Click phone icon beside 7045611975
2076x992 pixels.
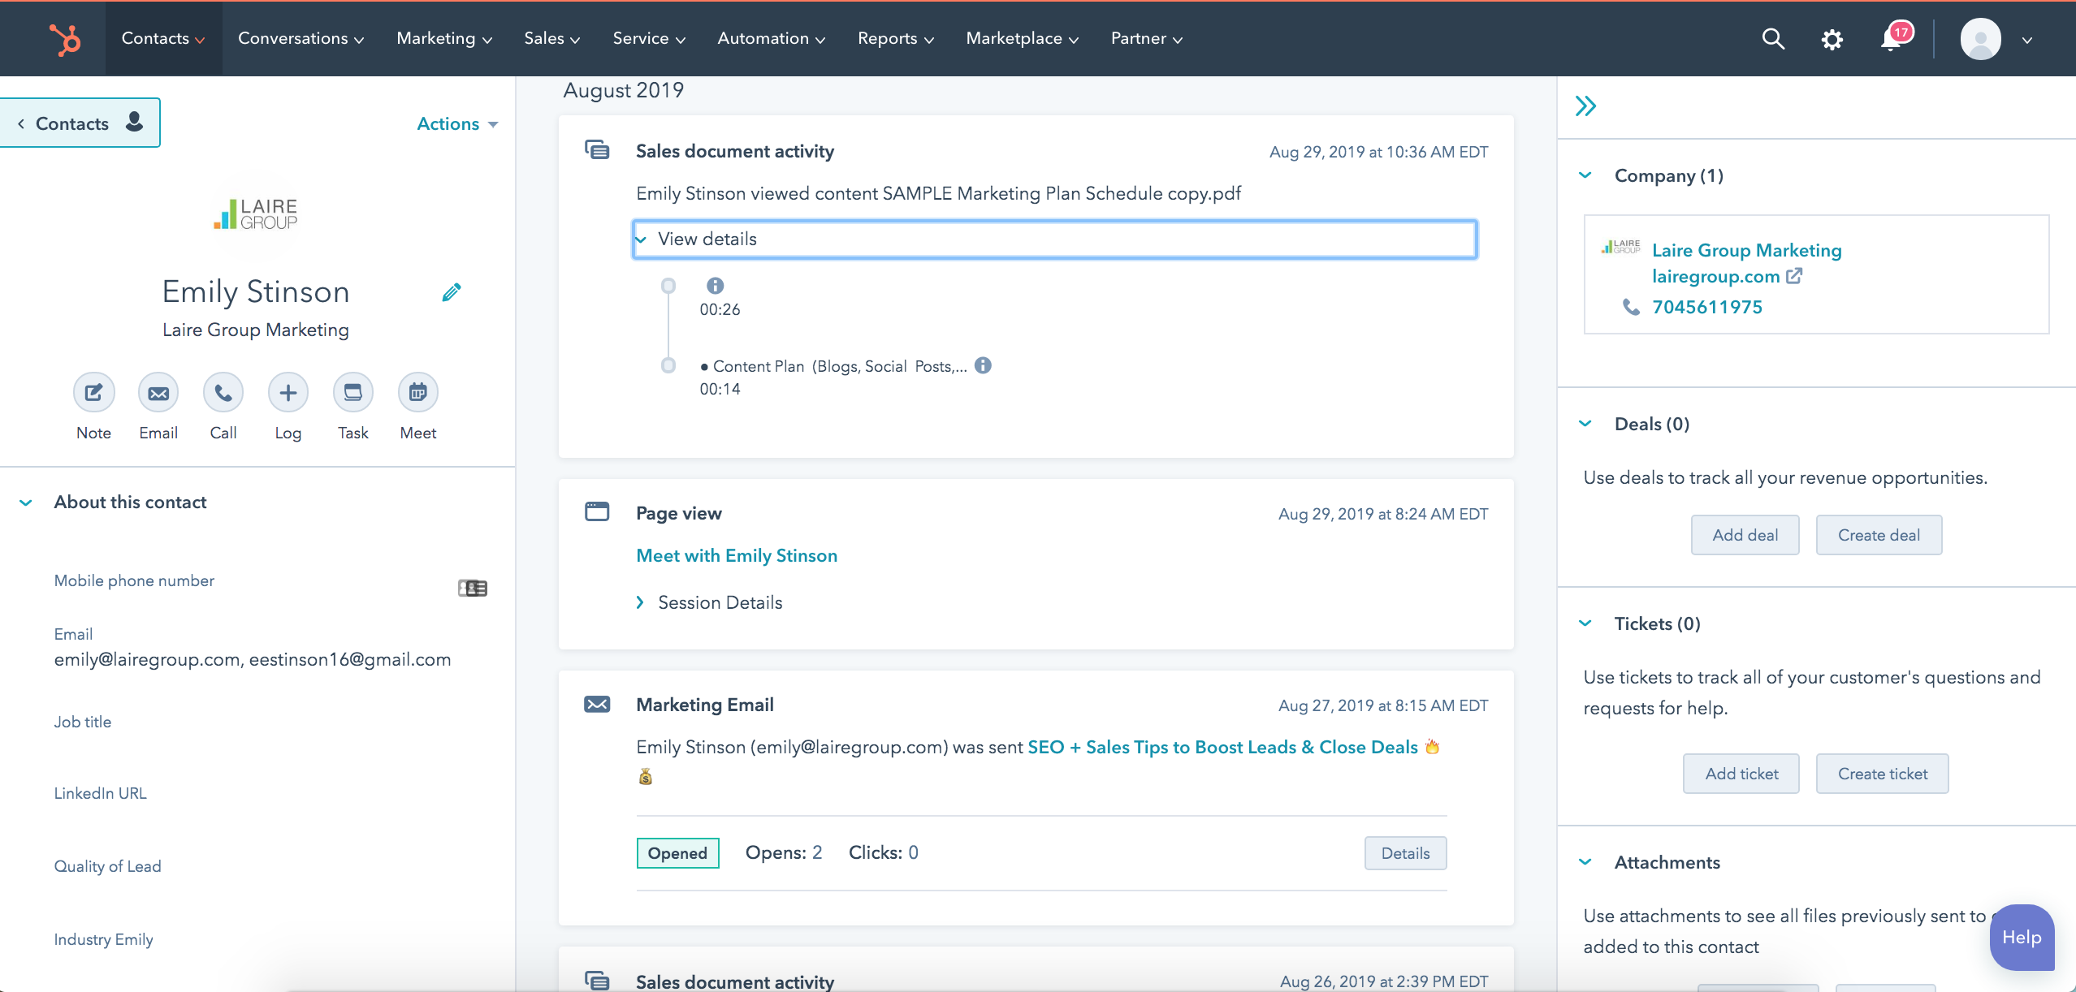coord(1631,307)
